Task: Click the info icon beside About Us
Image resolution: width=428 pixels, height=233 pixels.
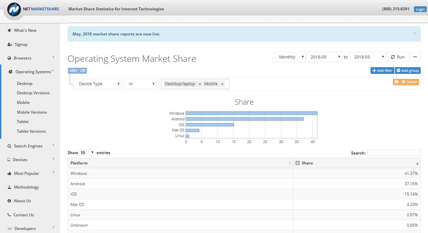Action: click(9, 201)
